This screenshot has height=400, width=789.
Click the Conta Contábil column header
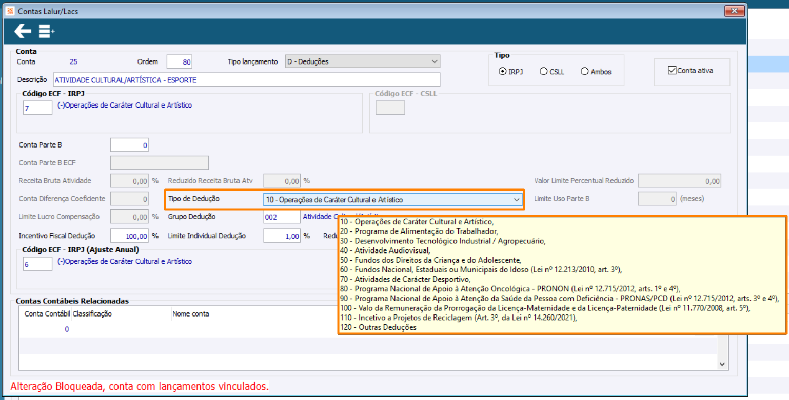[48, 314]
